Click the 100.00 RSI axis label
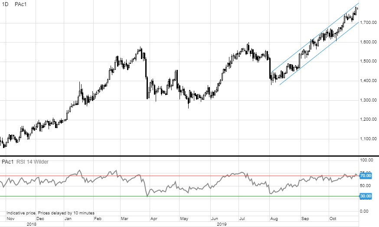The height and width of the screenshot is (227, 379). pos(366,160)
